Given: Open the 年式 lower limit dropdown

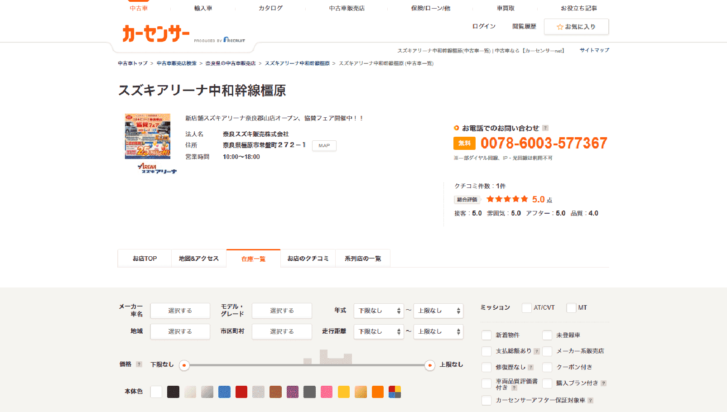Looking at the screenshot, I should (379, 311).
